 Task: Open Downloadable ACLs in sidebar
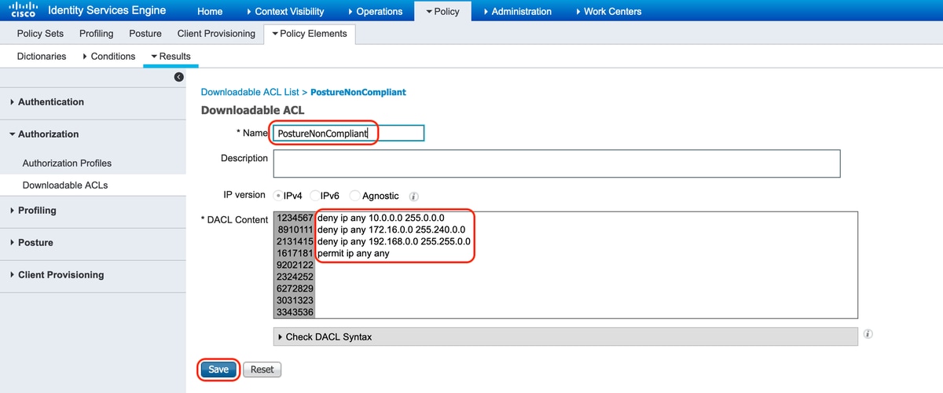tap(65, 185)
